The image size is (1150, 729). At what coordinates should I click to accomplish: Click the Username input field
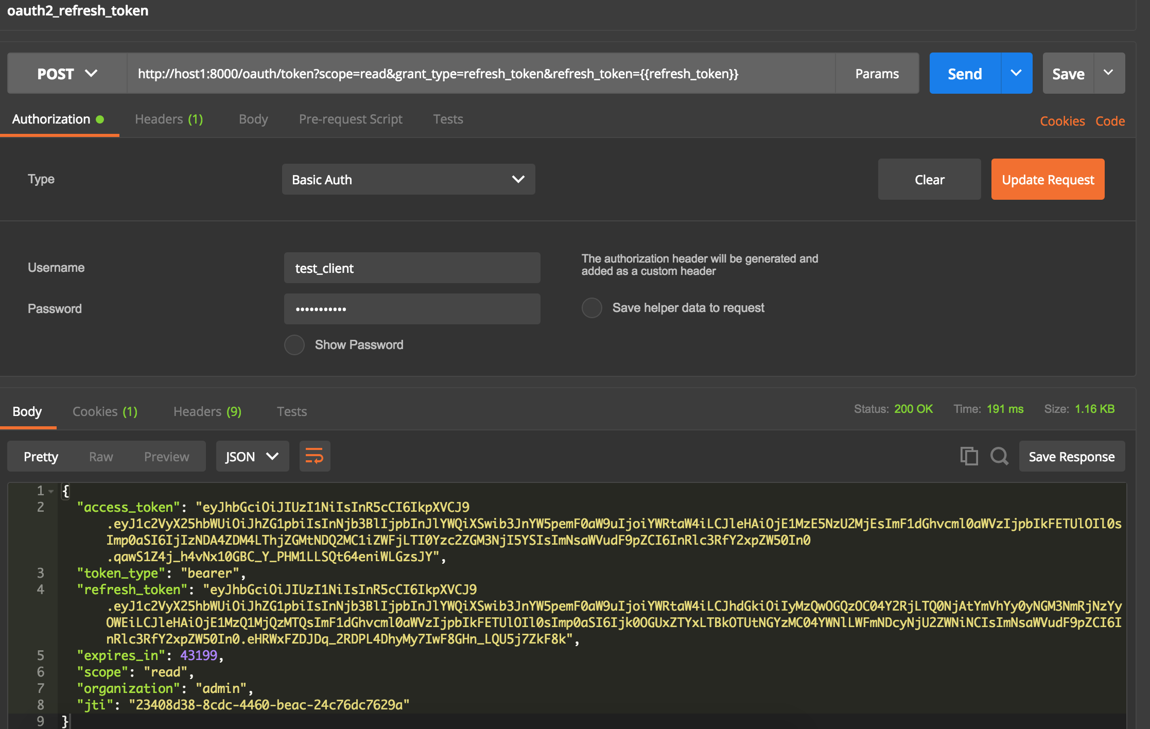pyautogui.click(x=412, y=268)
